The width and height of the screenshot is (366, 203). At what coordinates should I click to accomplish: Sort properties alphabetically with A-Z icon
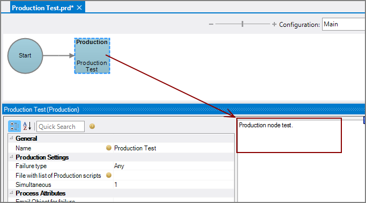click(27, 126)
